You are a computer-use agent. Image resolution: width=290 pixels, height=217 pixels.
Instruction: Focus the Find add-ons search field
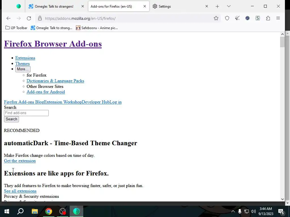point(26,113)
